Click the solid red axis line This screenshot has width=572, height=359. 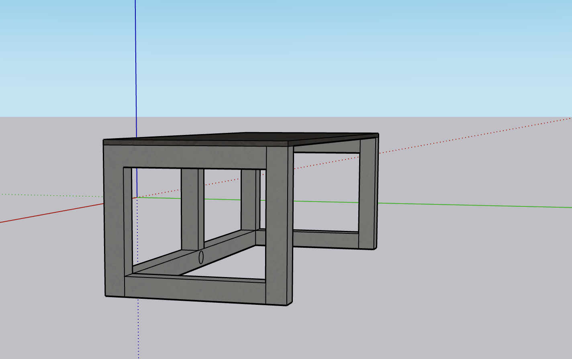pos(51,213)
